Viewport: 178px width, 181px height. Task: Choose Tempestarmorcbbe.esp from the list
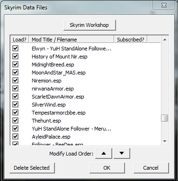(59, 113)
